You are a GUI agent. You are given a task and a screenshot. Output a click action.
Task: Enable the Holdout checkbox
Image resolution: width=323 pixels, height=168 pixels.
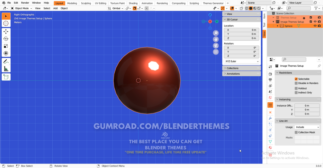[x=296, y=88]
